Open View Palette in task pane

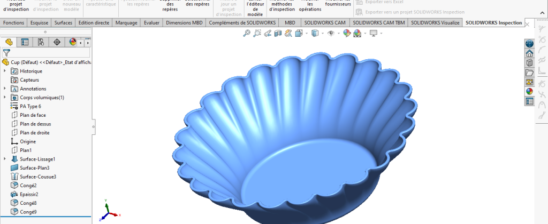(x=529, y=82)
